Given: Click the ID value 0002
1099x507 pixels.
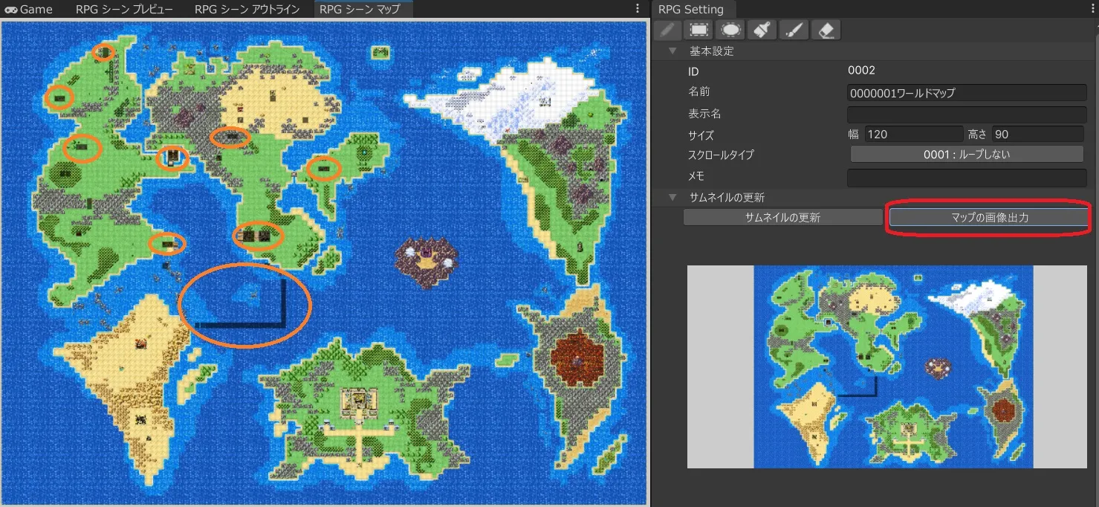Looking at the screenshot, I should 861,71.
